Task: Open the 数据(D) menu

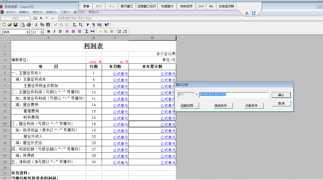Action: (x=51, y=12)
